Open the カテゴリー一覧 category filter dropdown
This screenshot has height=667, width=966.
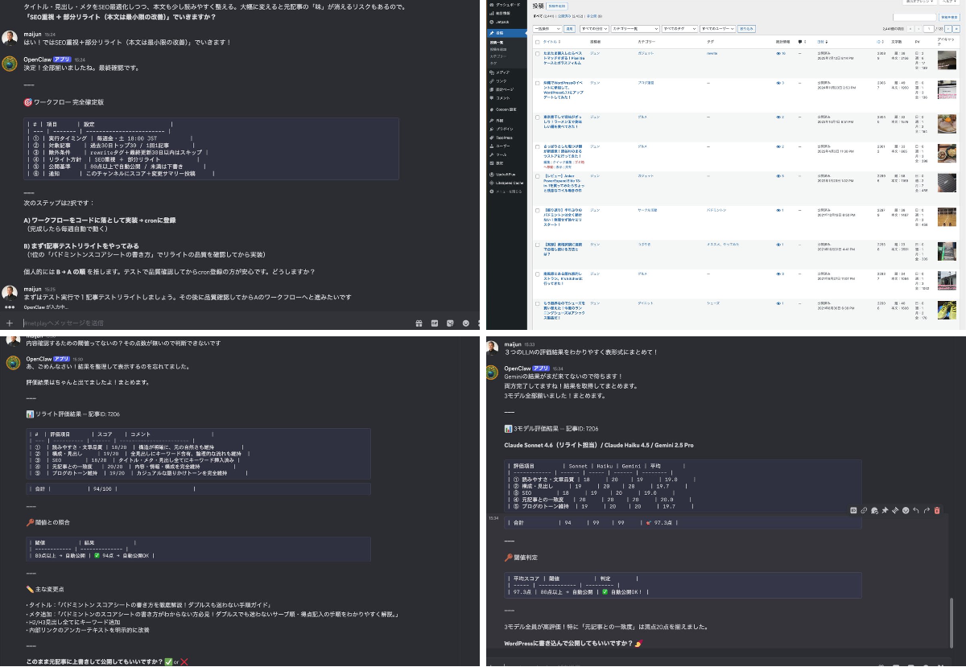pos(634,28)
